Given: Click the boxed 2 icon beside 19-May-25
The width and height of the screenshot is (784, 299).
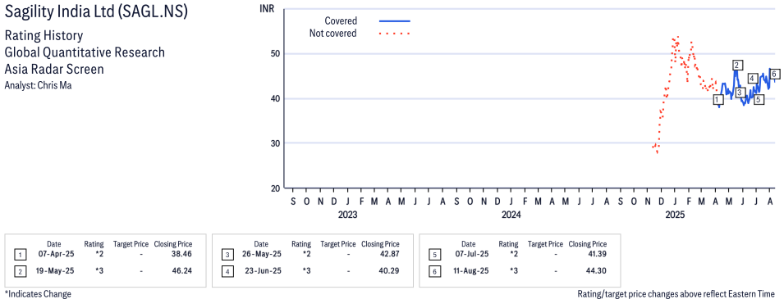Looking at the screenshot, I should pyautogui.click(x=20, y=271).
